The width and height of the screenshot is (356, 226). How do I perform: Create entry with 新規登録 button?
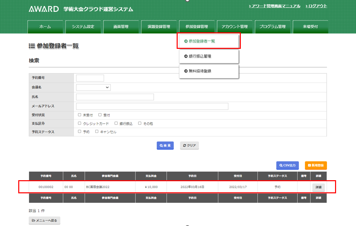tap(316, 165)
